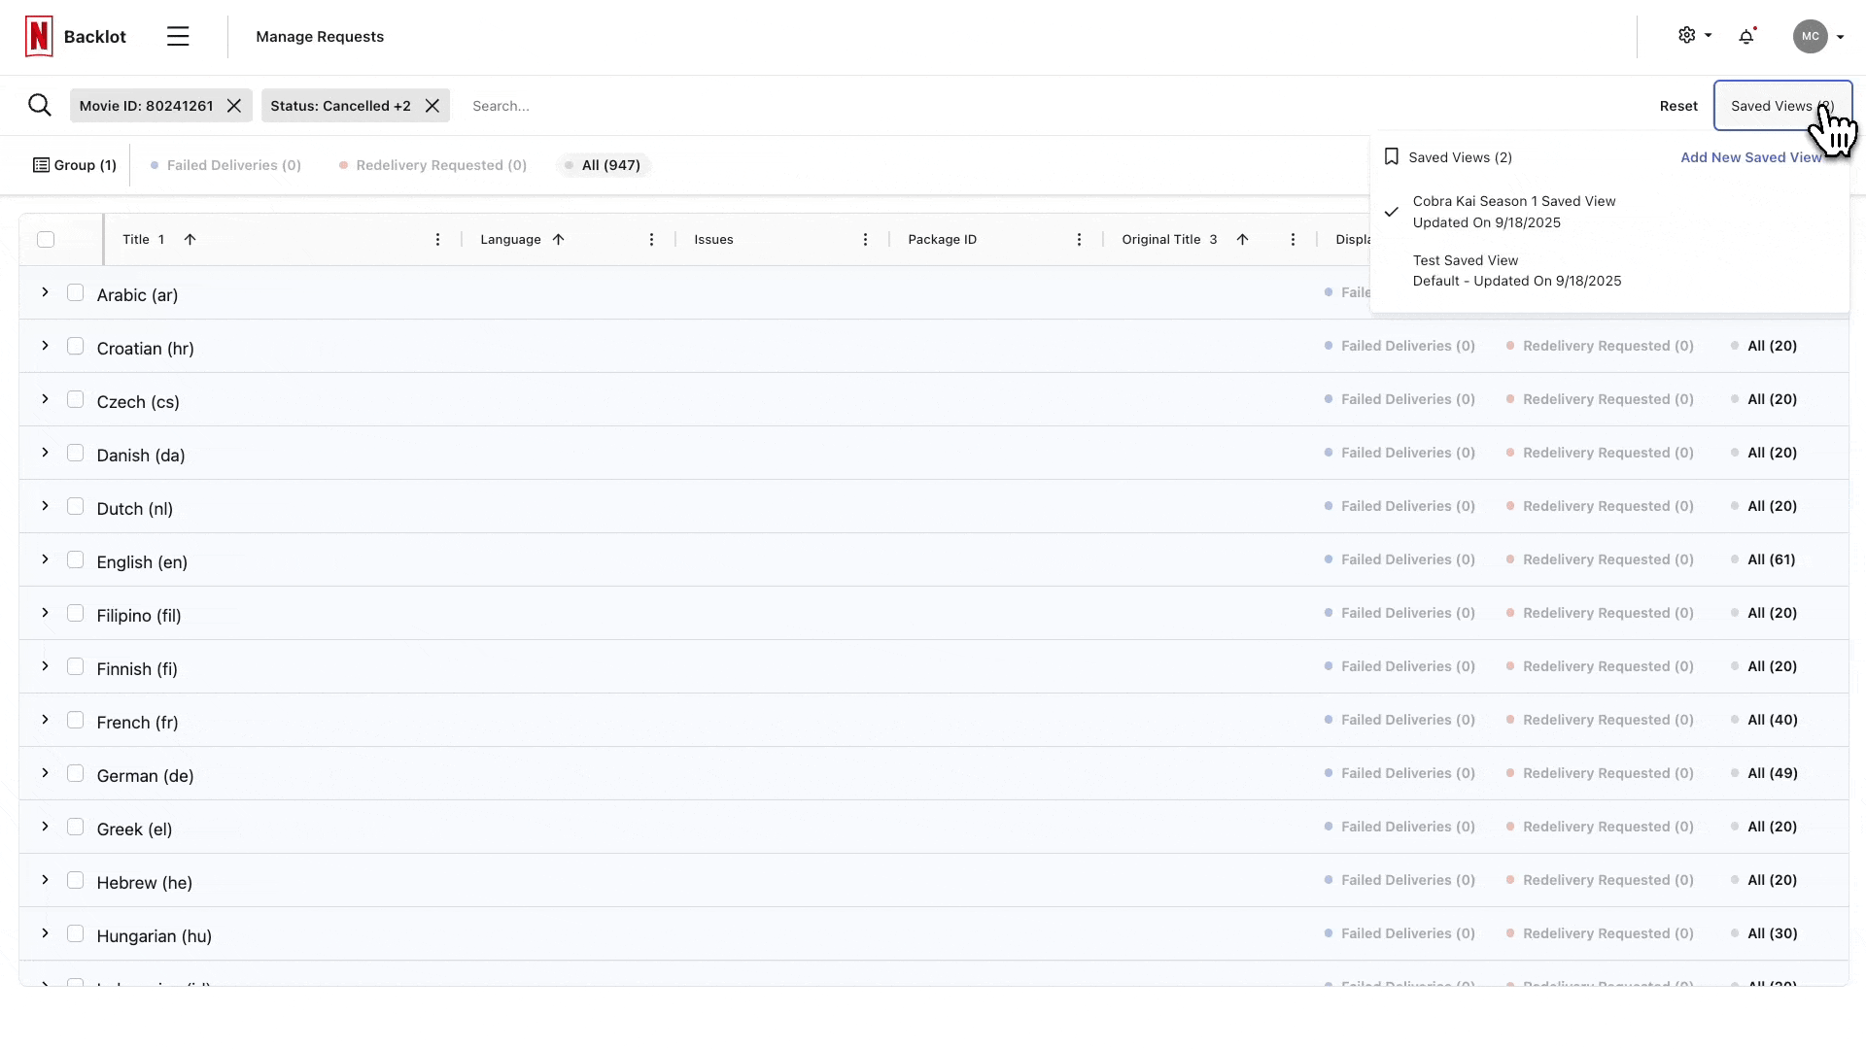Click the search magnifier icon
The width and height of the screenshot is (1866, 1049).
click(x=40, y=105)
